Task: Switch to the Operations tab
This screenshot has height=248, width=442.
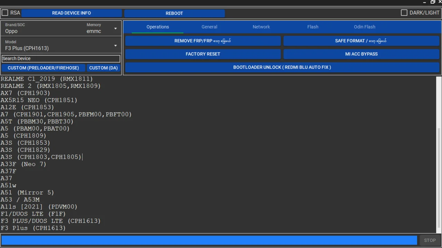Action: (x=158, y=27)
